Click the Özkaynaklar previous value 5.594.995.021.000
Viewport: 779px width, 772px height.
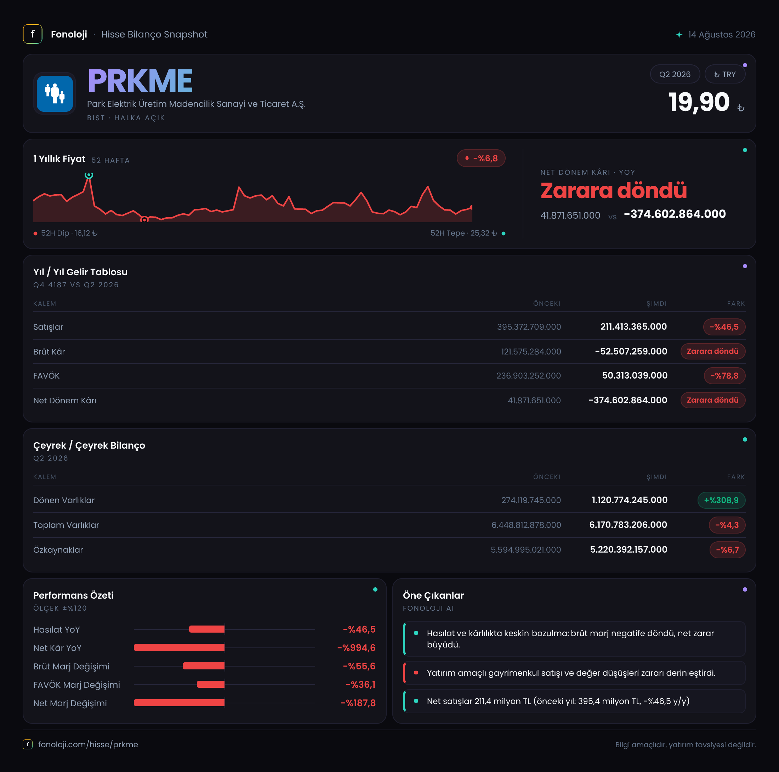[526, 549]
